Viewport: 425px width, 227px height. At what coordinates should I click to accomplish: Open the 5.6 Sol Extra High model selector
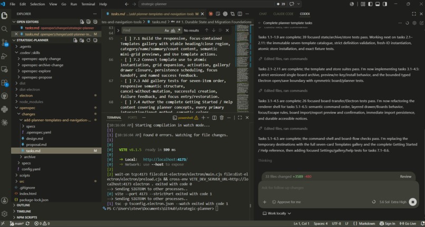[x=393, y=202]
